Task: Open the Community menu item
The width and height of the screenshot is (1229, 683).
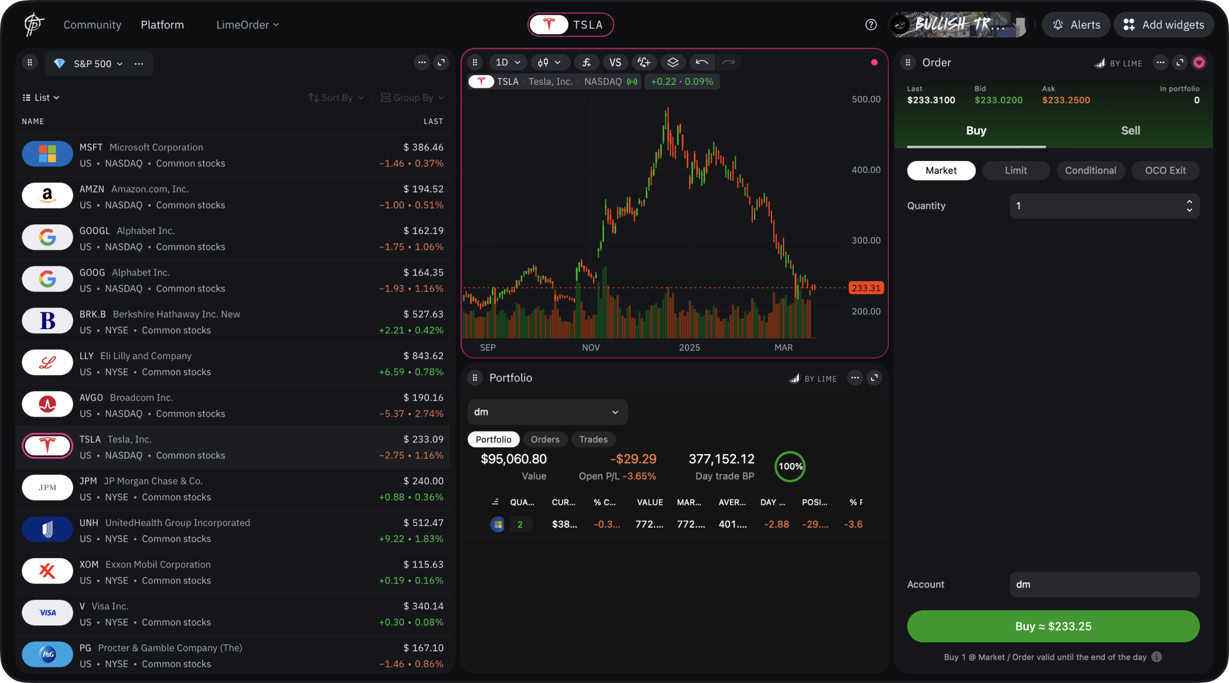Action: coord(92,24)
